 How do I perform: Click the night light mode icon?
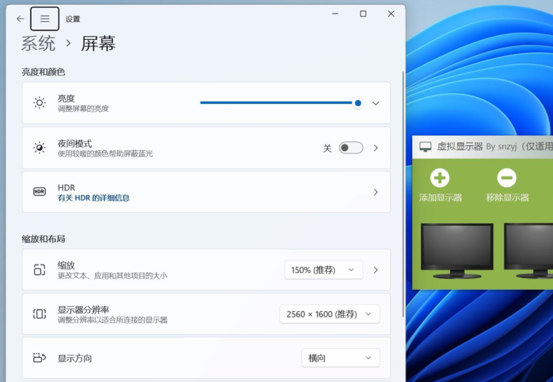tap(39, 148)
